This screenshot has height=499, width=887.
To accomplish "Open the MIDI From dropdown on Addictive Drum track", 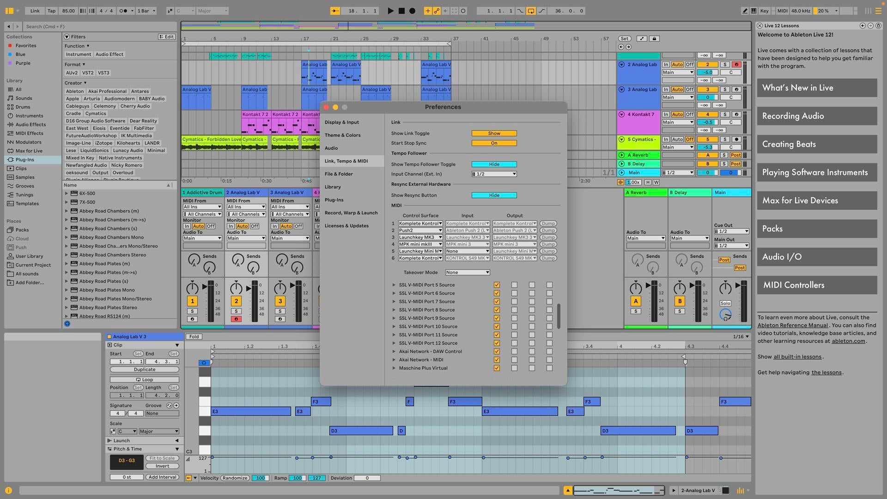I will [x=202, y=207].
